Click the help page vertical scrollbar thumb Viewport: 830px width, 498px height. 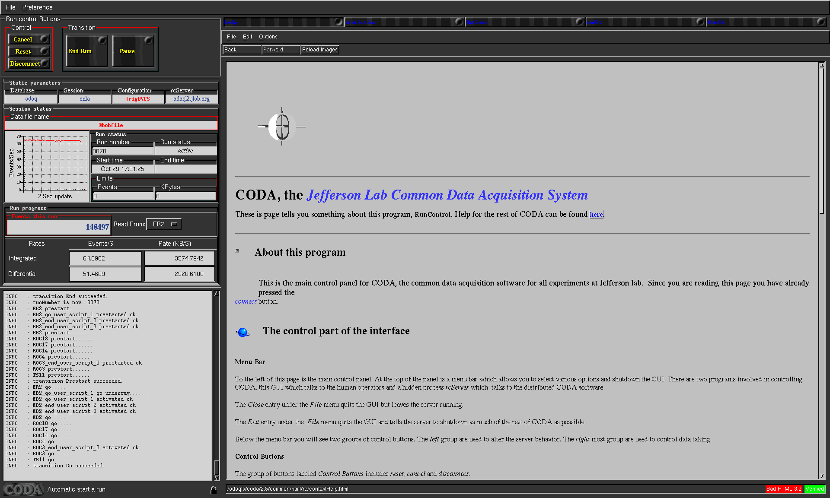(822, 141)
